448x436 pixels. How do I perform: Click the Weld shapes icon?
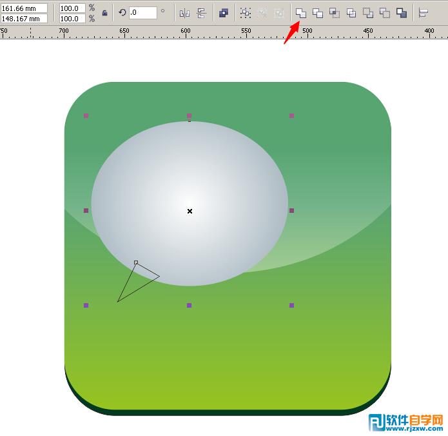300,13
